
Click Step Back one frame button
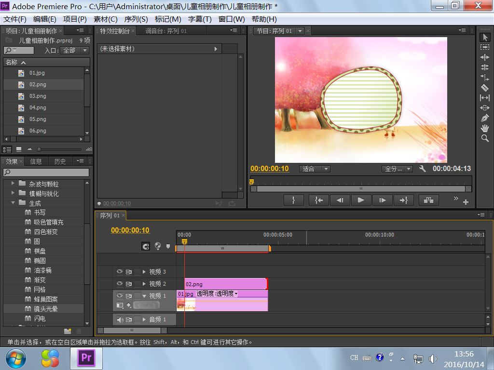(340, 200)
